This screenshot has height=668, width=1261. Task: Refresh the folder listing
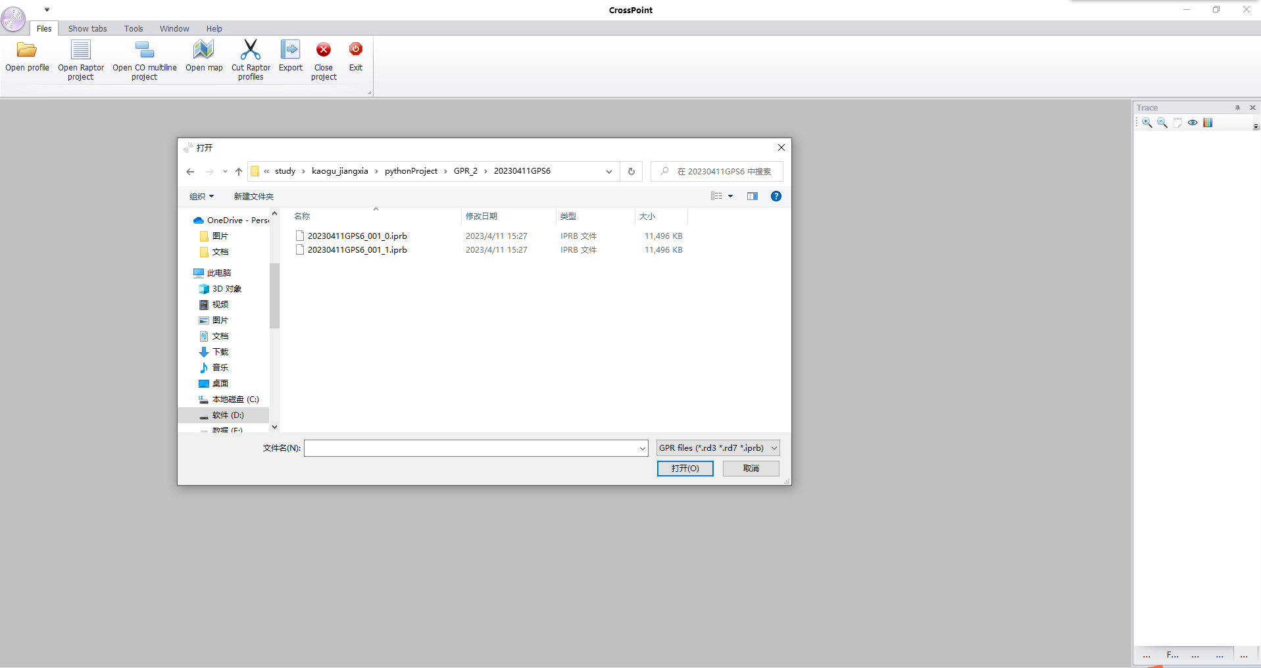coord(631,171)
